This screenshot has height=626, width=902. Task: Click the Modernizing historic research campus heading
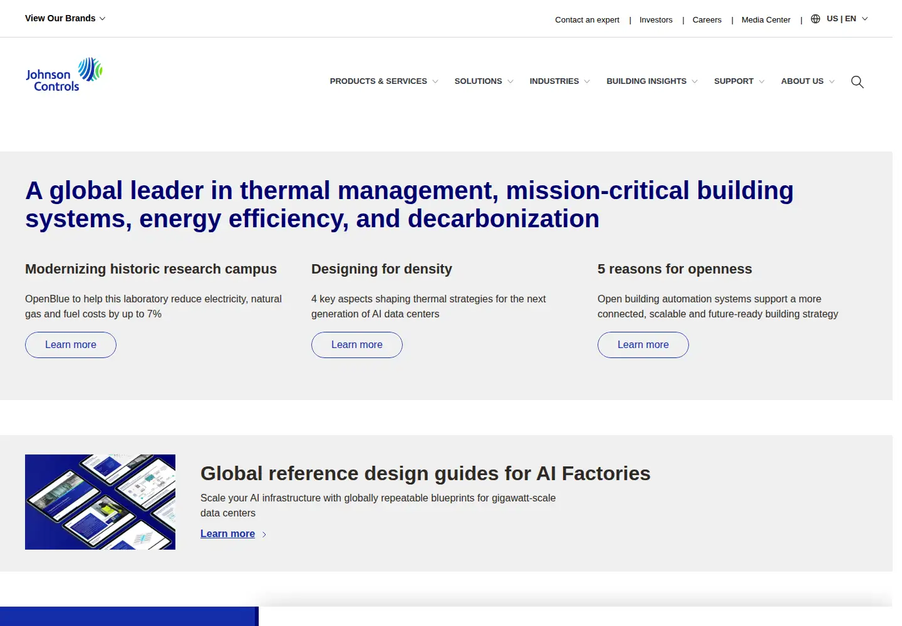151,269
